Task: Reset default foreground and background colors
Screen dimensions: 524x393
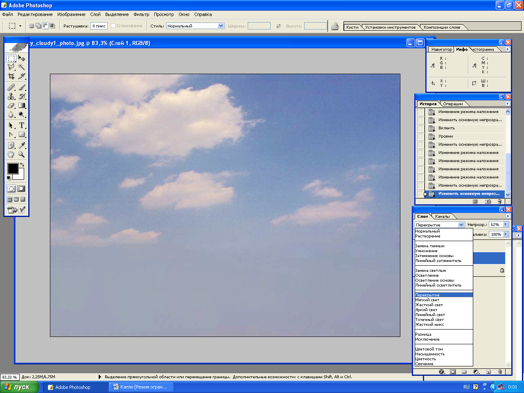Action: (x=9, y=178)
